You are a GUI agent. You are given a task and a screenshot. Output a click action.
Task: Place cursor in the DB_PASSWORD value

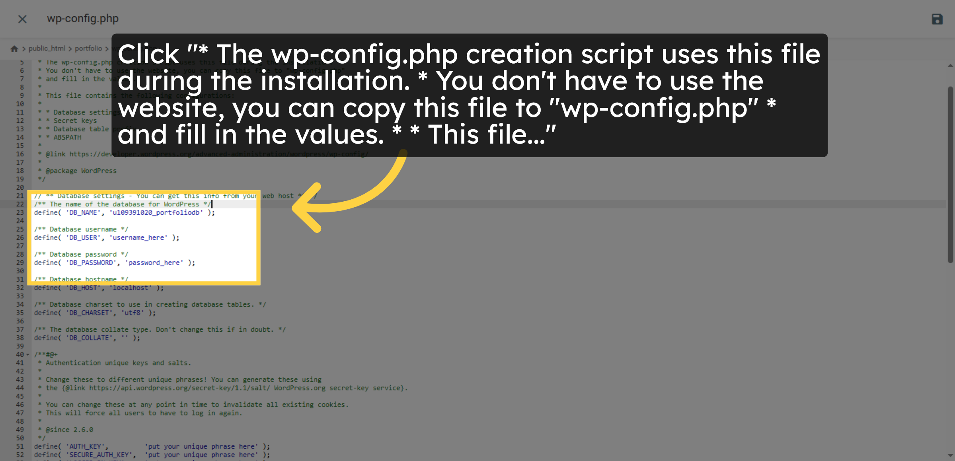[x=153, y=263]
